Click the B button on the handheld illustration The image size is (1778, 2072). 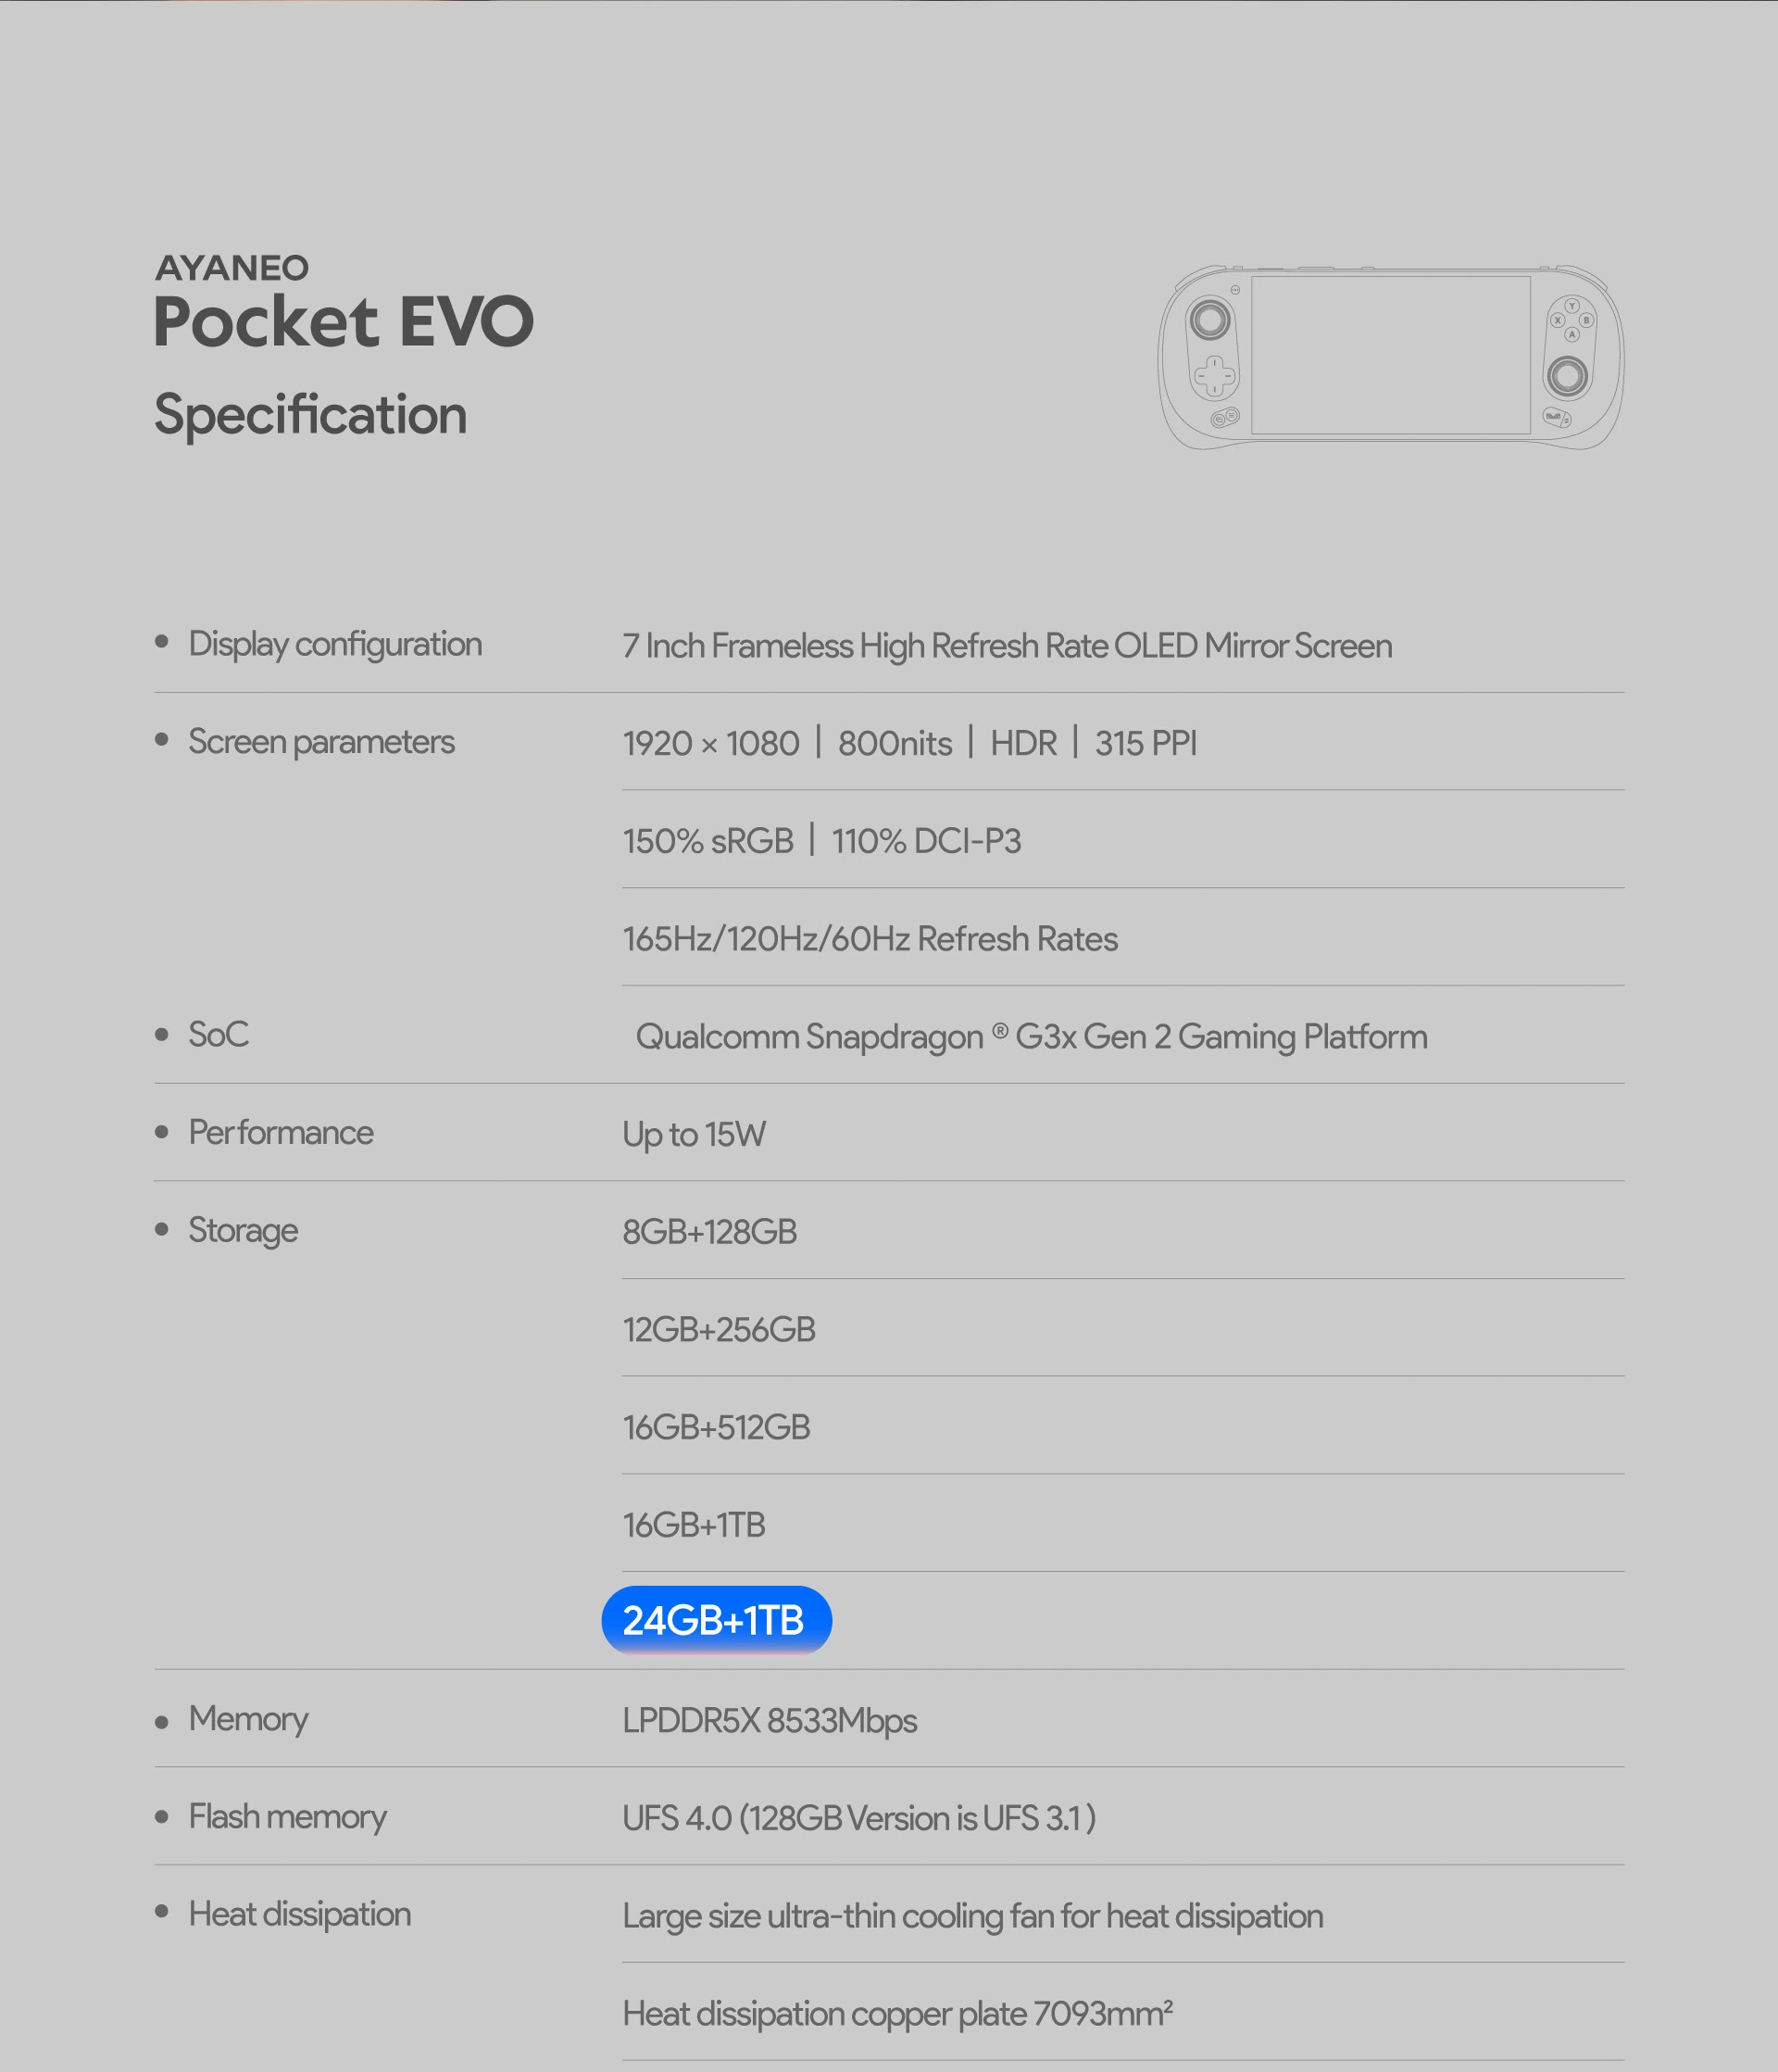coord(1586,320)
